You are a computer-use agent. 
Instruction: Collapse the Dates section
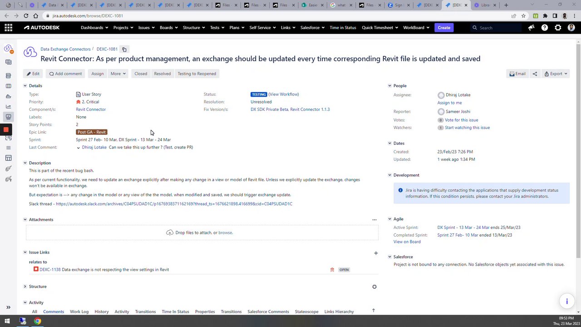coord(389,144)
